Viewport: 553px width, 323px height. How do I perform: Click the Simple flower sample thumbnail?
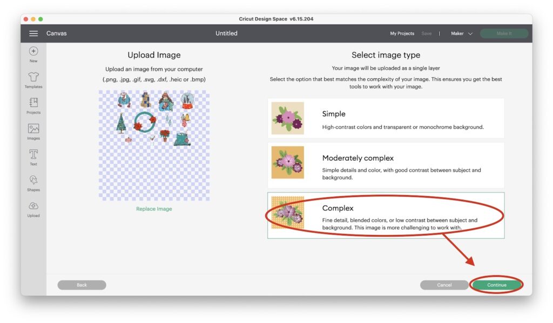287,118
